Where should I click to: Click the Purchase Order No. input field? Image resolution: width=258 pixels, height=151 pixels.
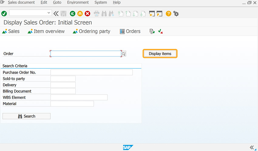point(91,72)
